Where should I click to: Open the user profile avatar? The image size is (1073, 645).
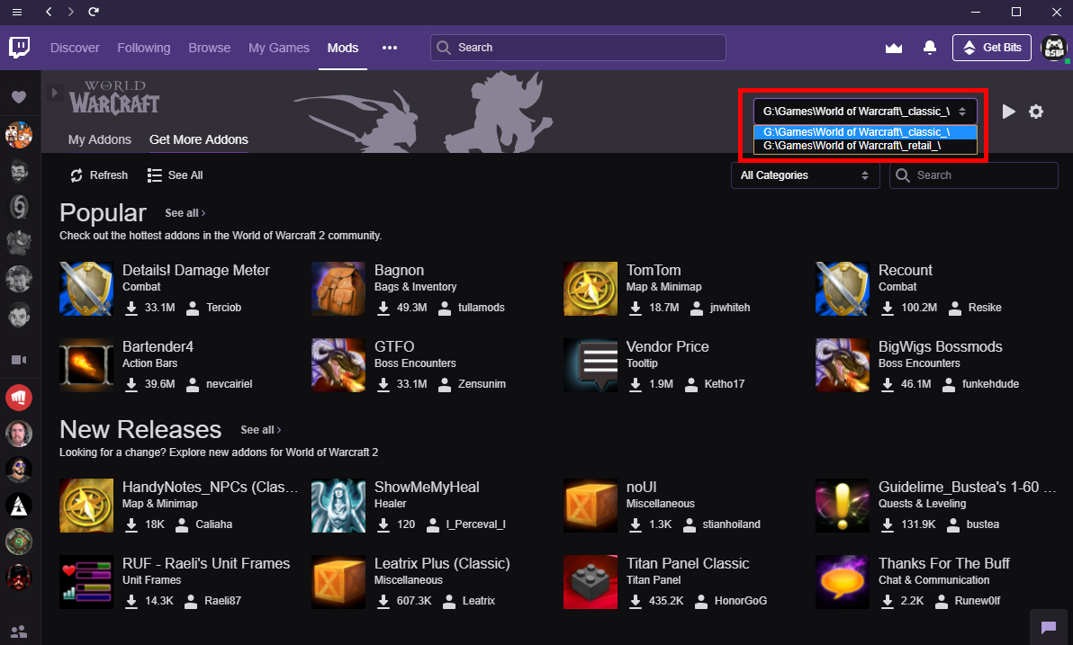click(1054, 48)
